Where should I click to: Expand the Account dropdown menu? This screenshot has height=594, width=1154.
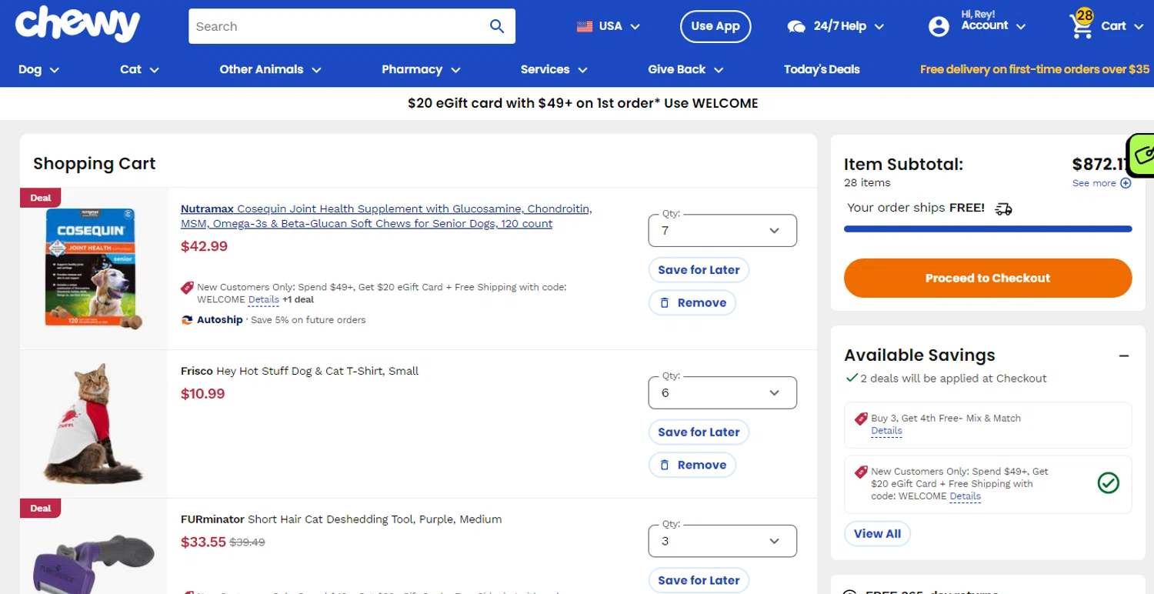1021,26
